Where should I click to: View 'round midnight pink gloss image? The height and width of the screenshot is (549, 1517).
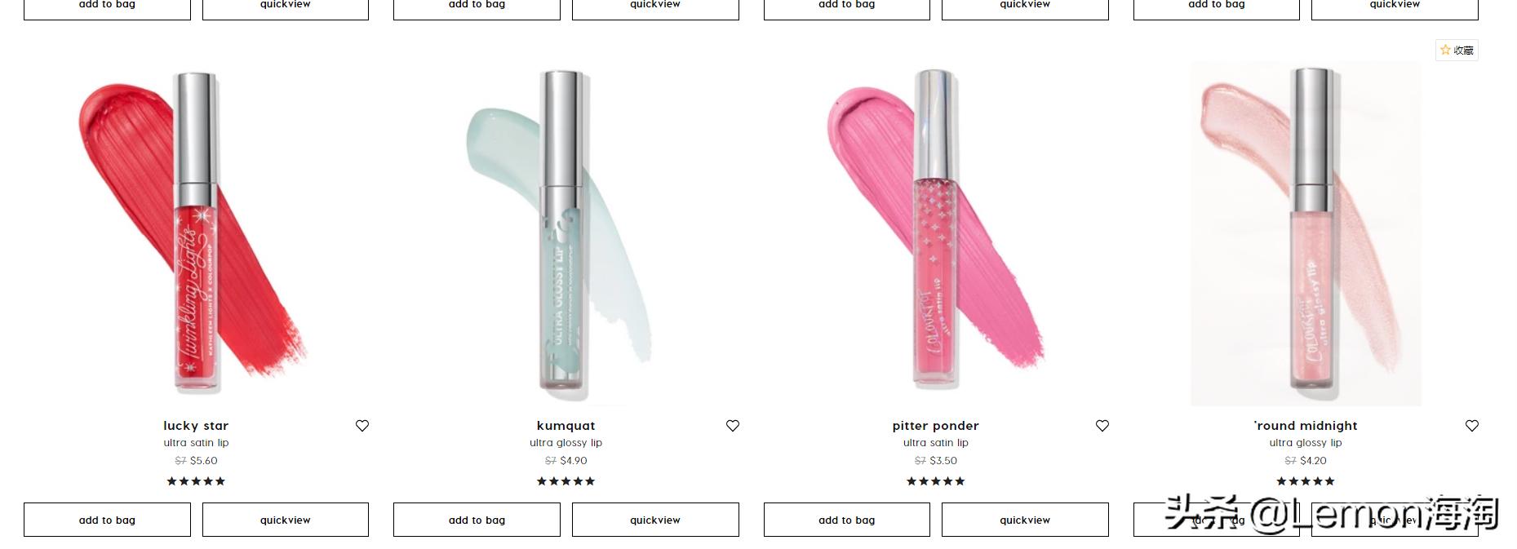point(1306,233)
